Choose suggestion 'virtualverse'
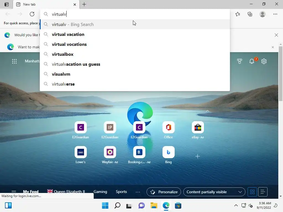Screen dimensions: 283x212 pyautogui.click(x=135, y=84)
